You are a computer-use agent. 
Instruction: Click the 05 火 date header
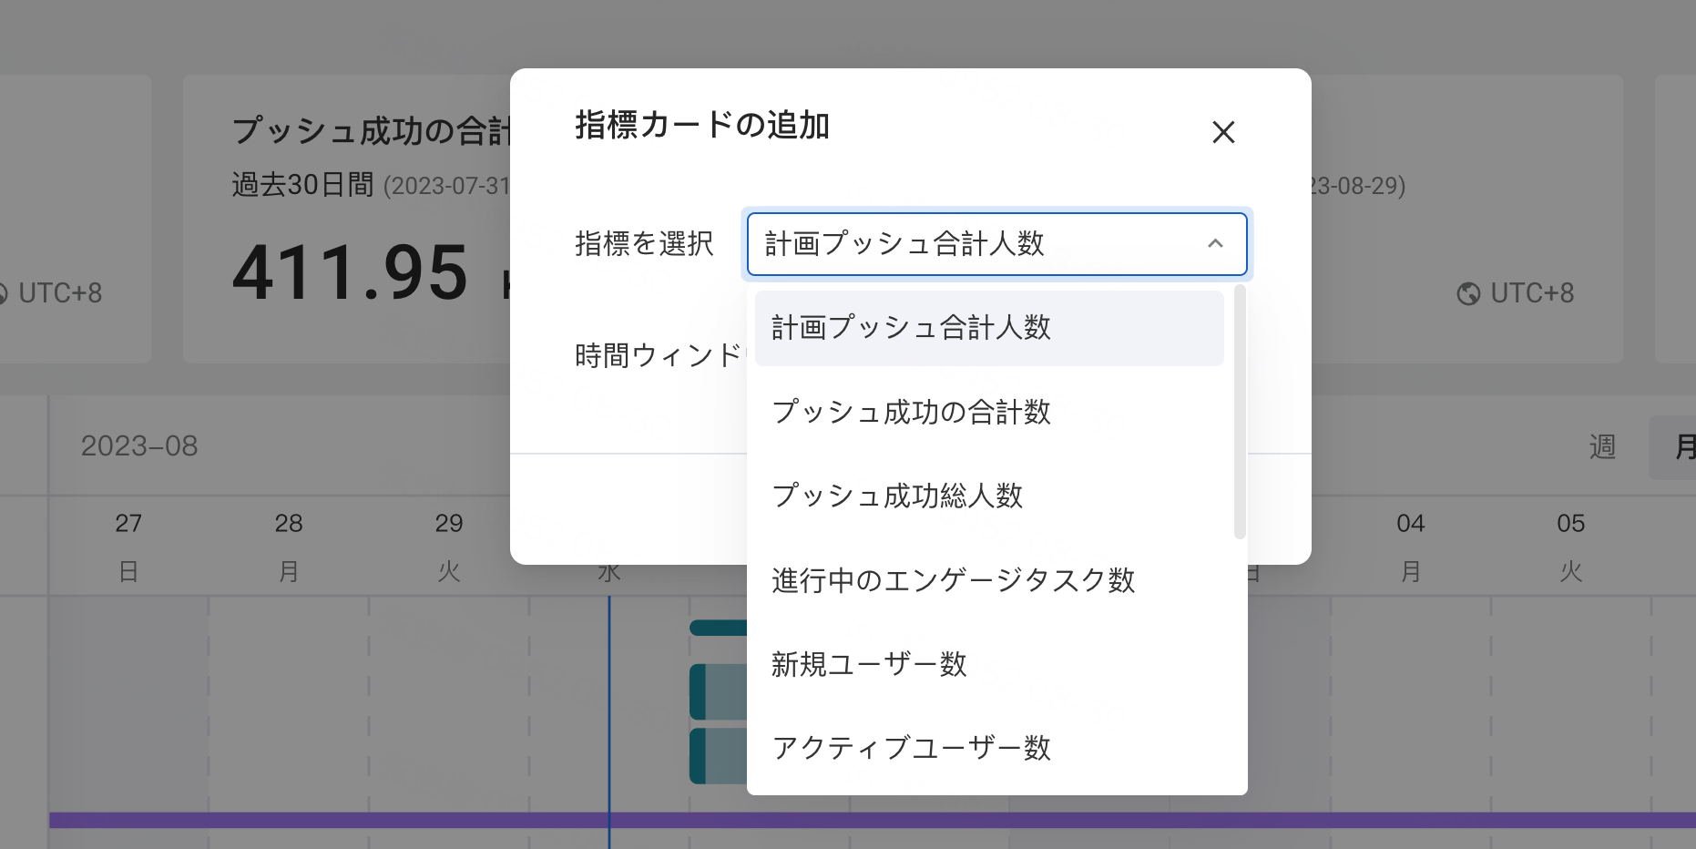pos(1570,546)
